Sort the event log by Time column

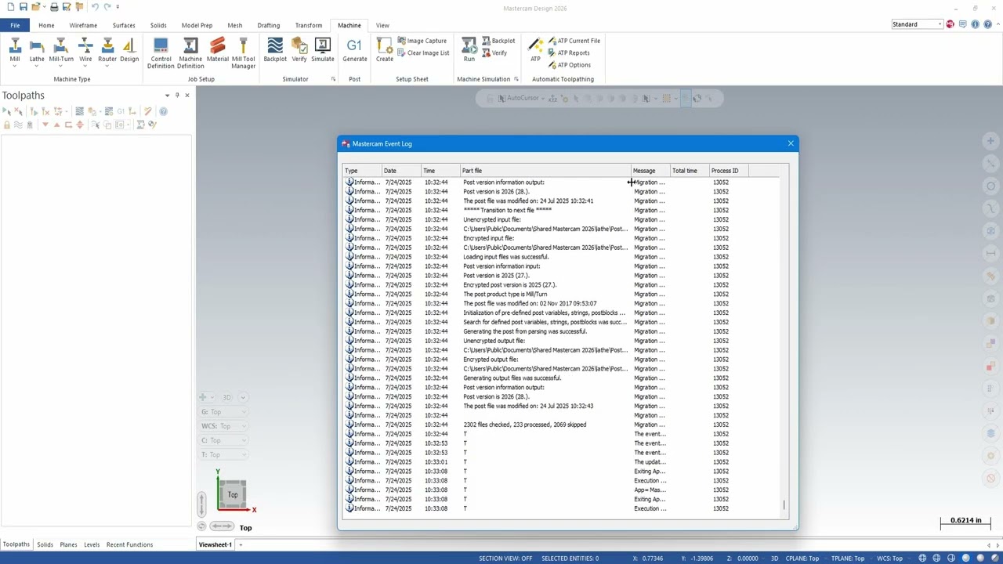(441, 171)
